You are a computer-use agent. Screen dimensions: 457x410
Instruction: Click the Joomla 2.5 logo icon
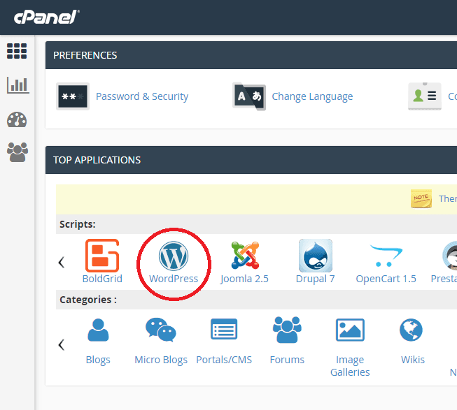pos(245,256)
